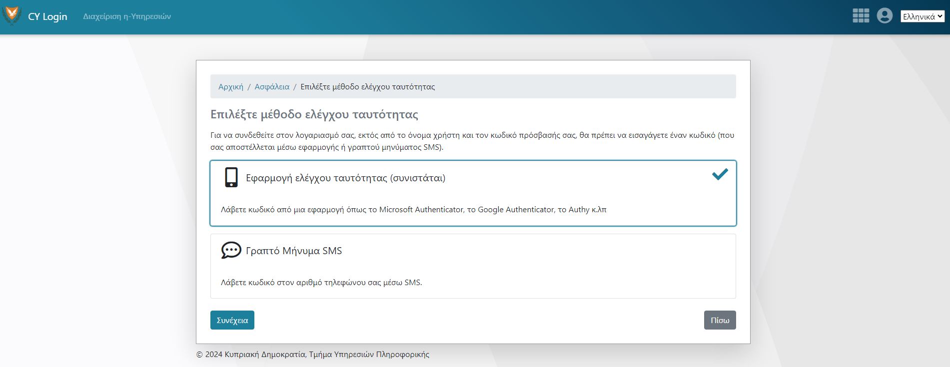Click the blue checkmark on authenticator option
950x367 pixels.
click(720, 174)
